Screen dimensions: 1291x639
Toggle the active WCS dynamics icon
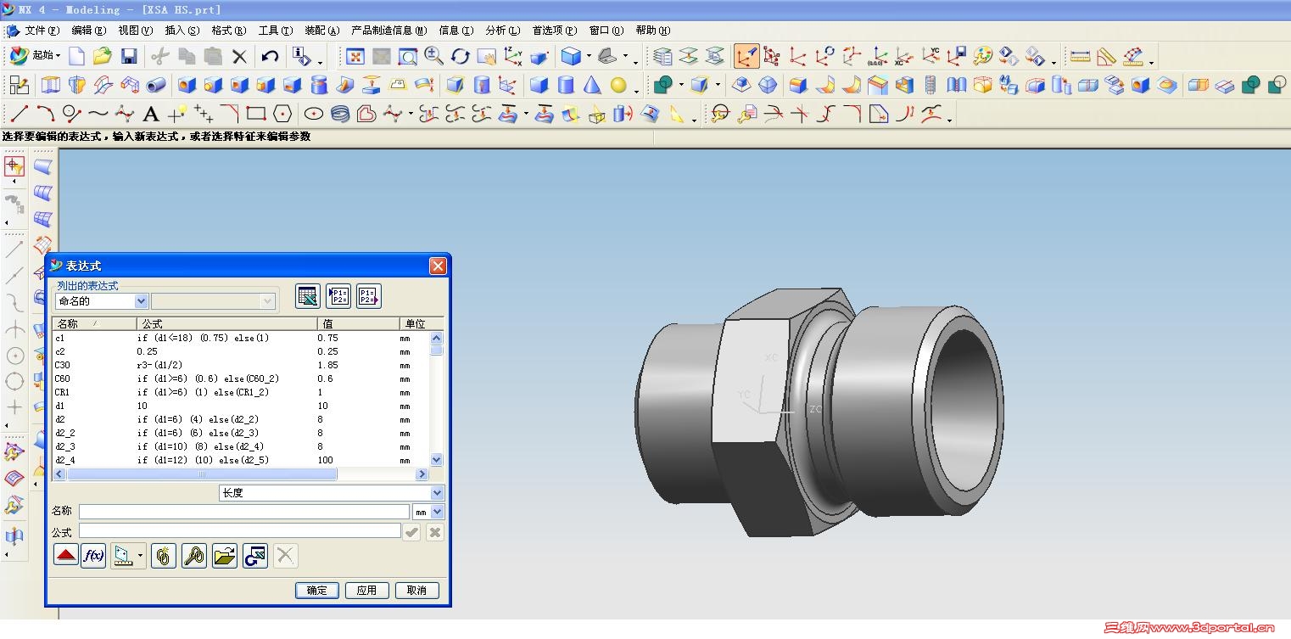(x=746, y=57)
